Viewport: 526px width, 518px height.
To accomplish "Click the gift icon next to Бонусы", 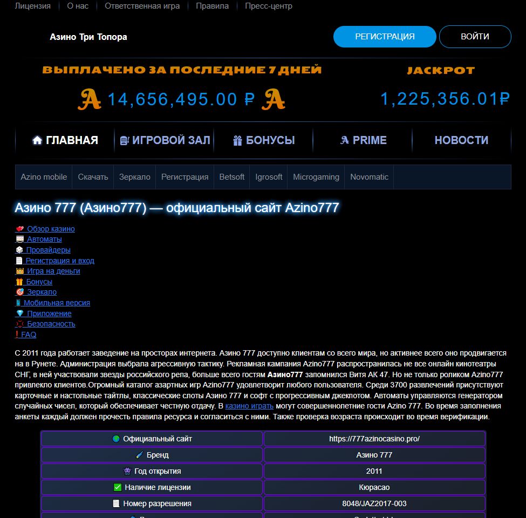I will [x=18, y=282].
